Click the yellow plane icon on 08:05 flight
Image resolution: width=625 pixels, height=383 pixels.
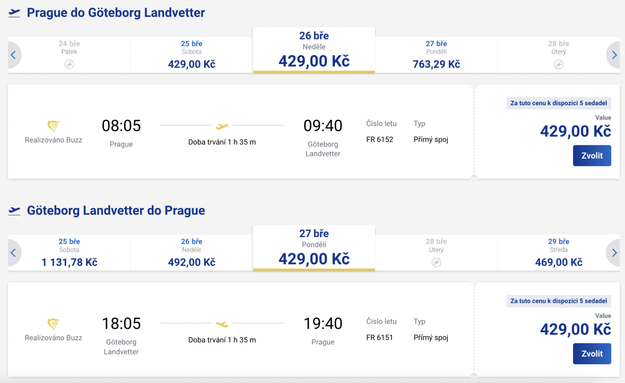[x=222, y=126]
